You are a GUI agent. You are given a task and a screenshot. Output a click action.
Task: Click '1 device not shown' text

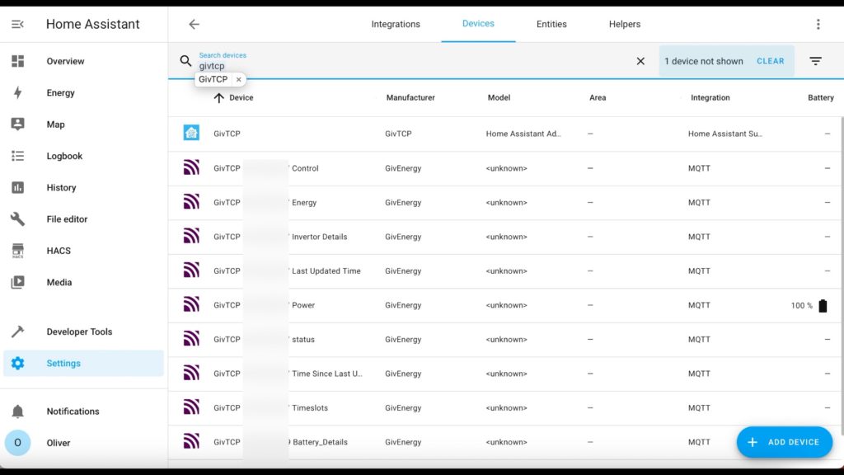point(703,61)
